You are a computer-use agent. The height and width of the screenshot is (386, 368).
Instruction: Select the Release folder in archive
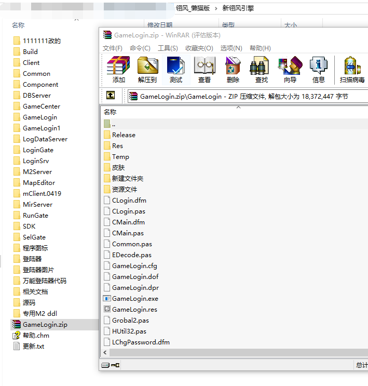click(x=124, y=135)
